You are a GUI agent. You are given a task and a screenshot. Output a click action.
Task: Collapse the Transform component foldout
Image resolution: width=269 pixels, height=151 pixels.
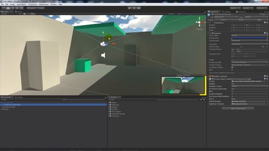208,23
